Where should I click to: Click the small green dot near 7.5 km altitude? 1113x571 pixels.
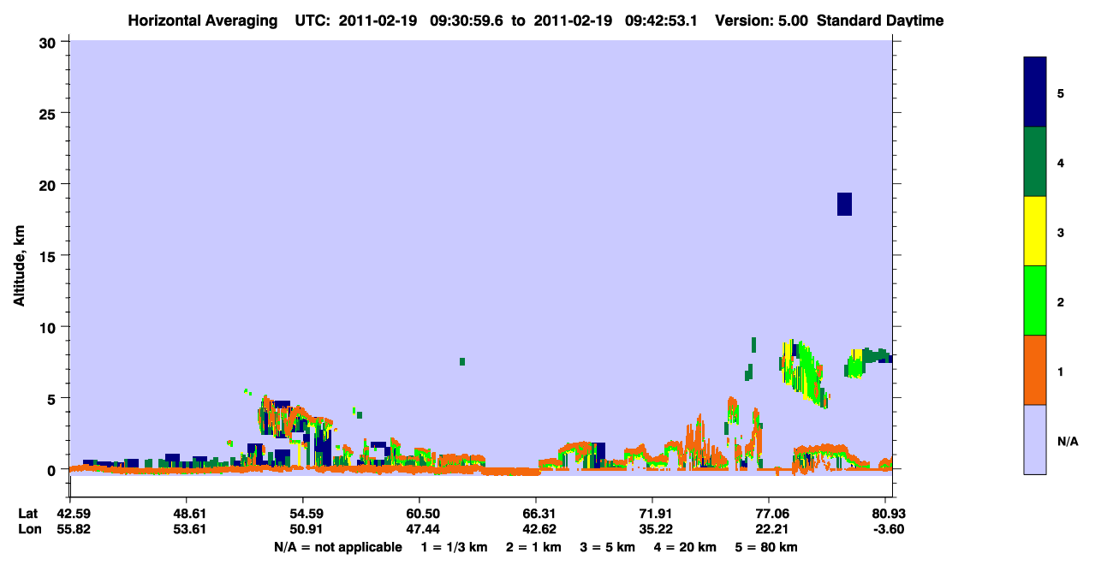pyautogui.click(x=462, y=361)
